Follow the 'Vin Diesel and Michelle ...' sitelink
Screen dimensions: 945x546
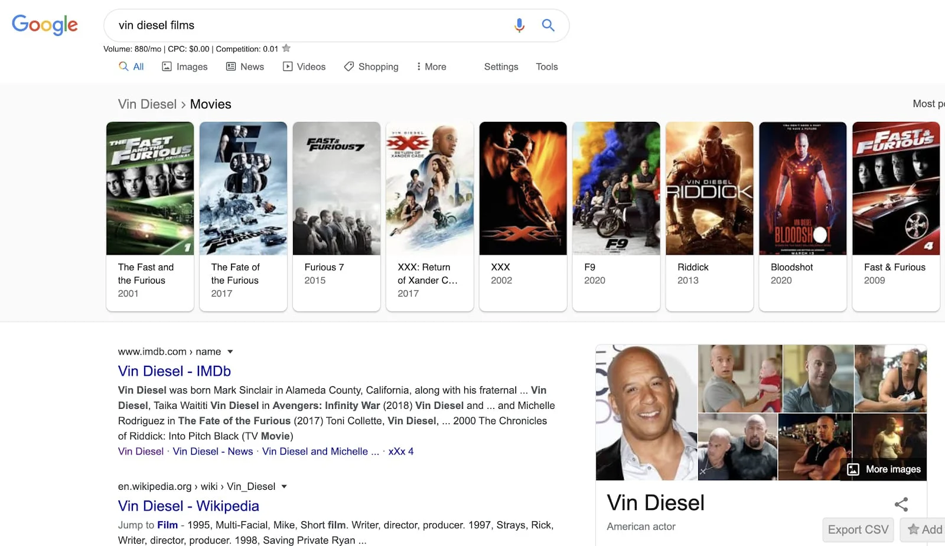pos(321,451)
